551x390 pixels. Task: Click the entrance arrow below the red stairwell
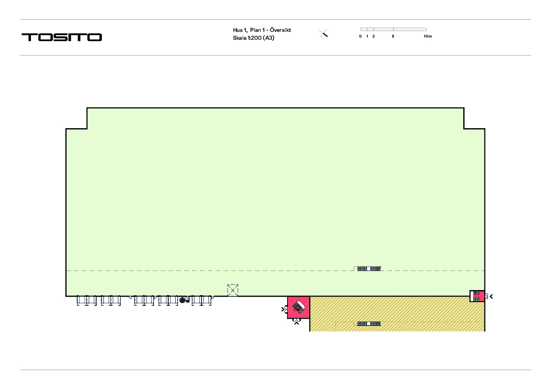click(297, 322)
